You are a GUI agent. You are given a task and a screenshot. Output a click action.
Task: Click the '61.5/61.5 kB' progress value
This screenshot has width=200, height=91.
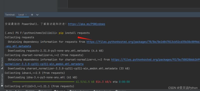(x=85, y=82)
